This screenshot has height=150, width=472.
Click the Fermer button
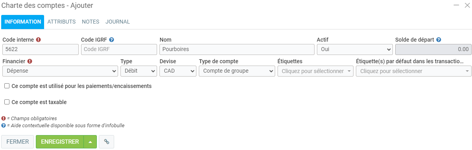pos(18,142)
